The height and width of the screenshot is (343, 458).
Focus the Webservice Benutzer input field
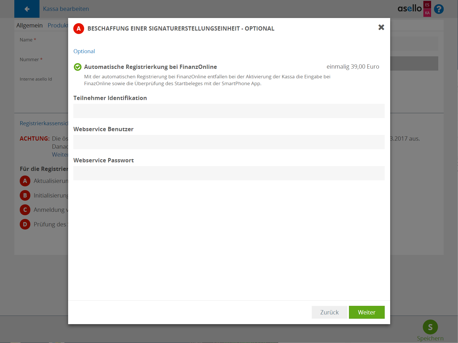coord(229,142)
